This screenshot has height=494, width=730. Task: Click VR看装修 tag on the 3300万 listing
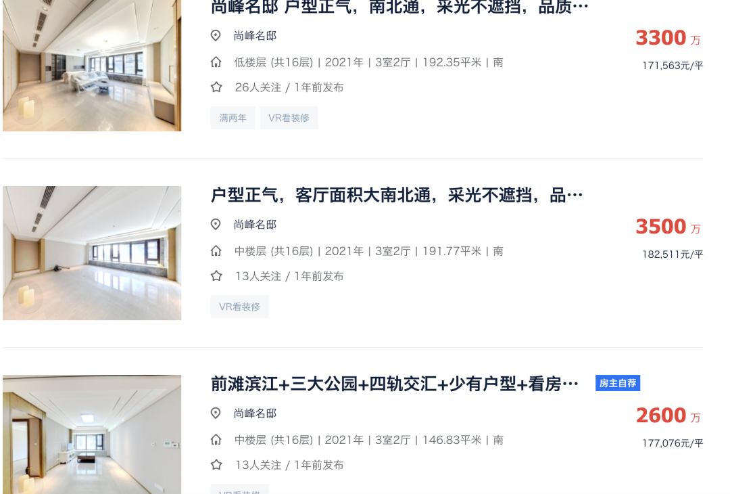tap(289, 118)
